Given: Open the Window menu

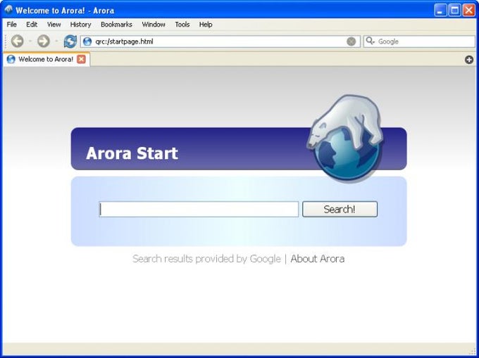Looking at the screenshot, I should click(154, 25).
